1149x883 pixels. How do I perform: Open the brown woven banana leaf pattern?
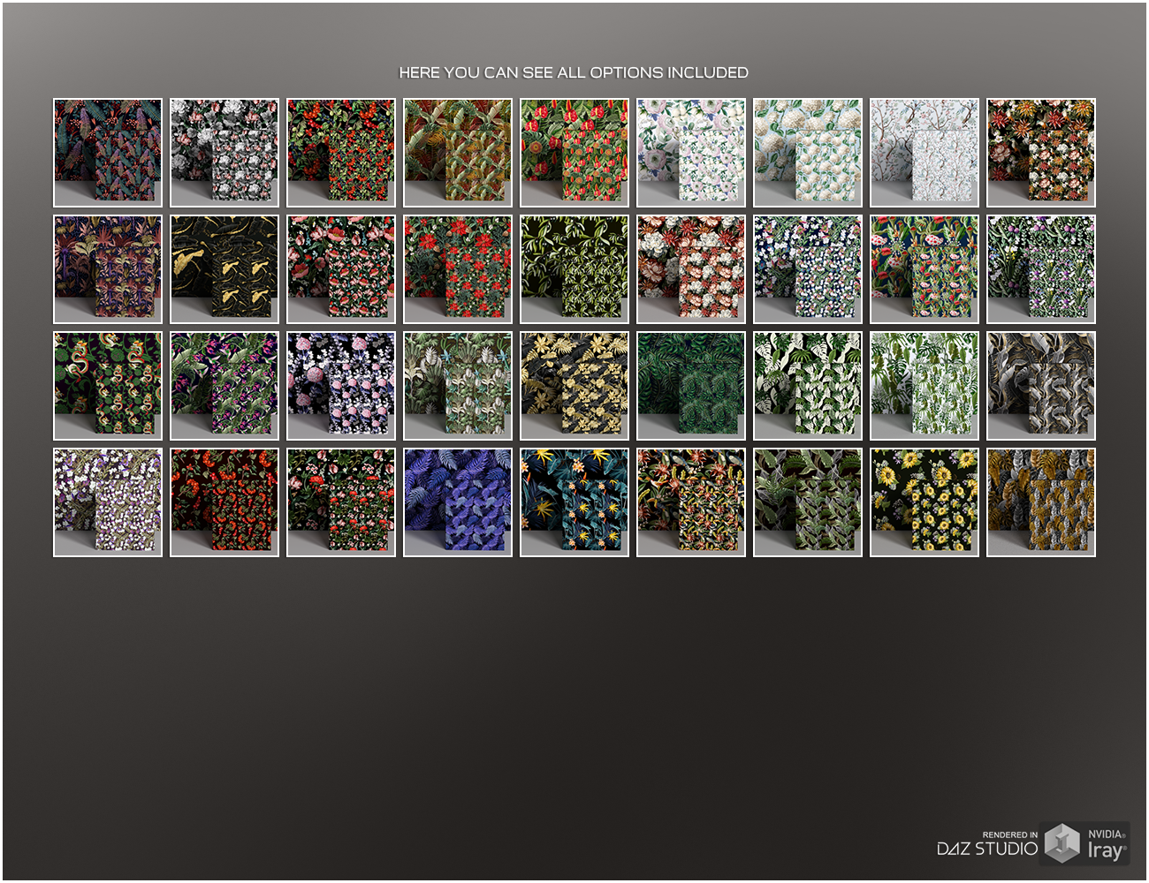tap(458, 153)
